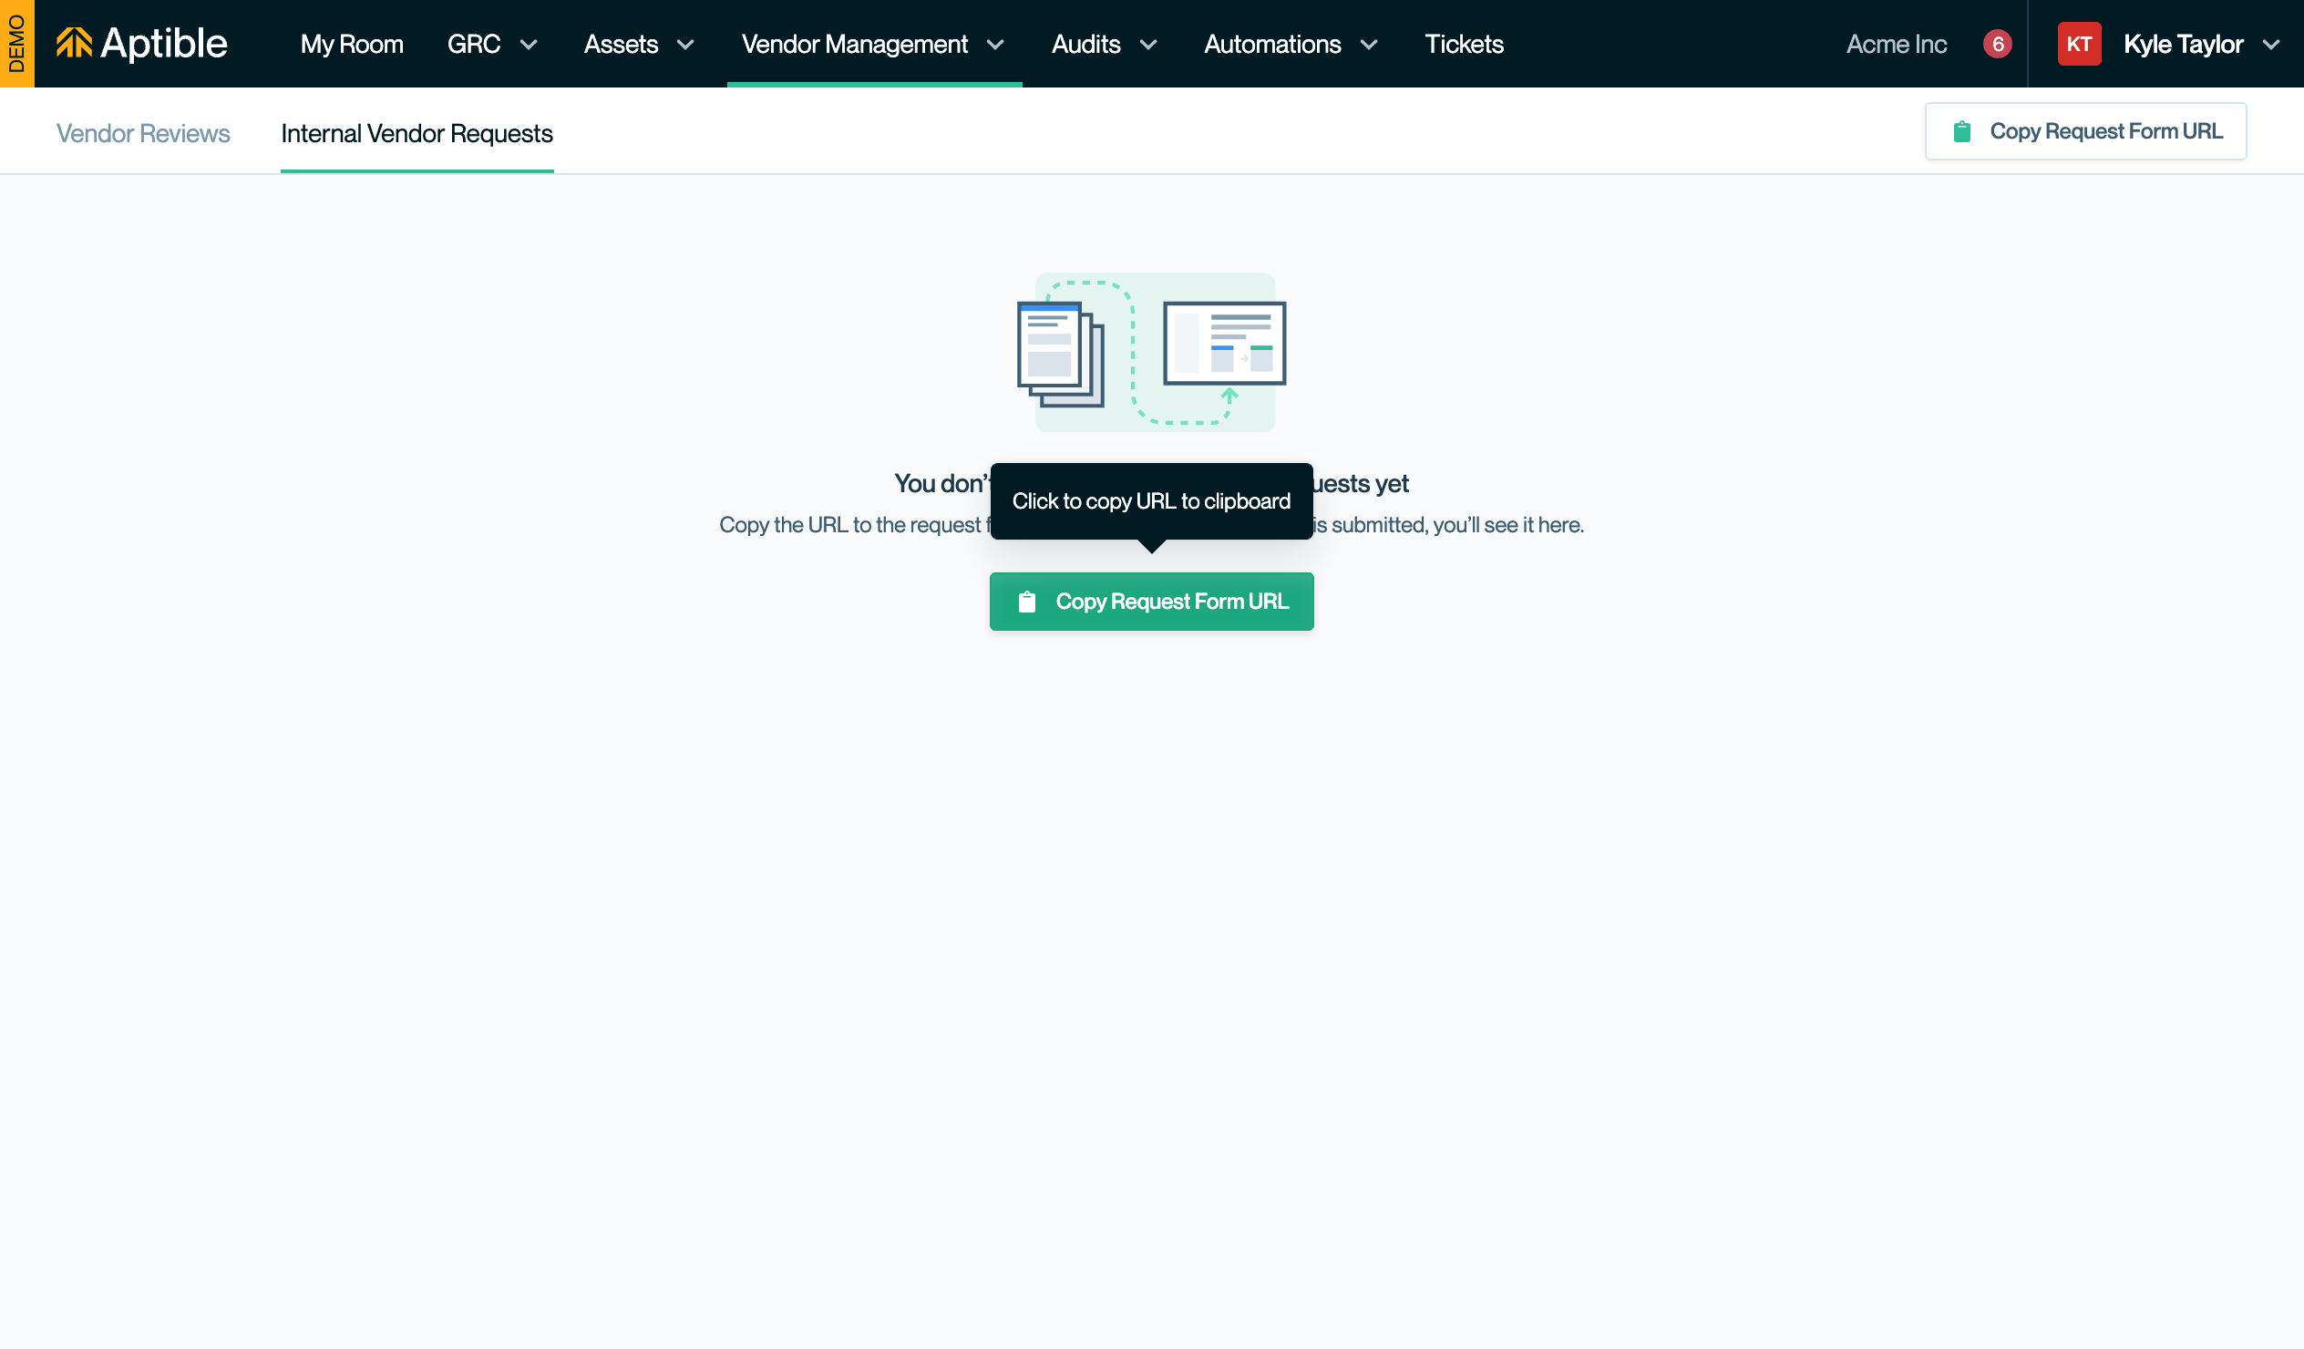Viewport: 2304px width, 1349px height.
Task: Click the Aptible logo icon
Action: point(74,43)
